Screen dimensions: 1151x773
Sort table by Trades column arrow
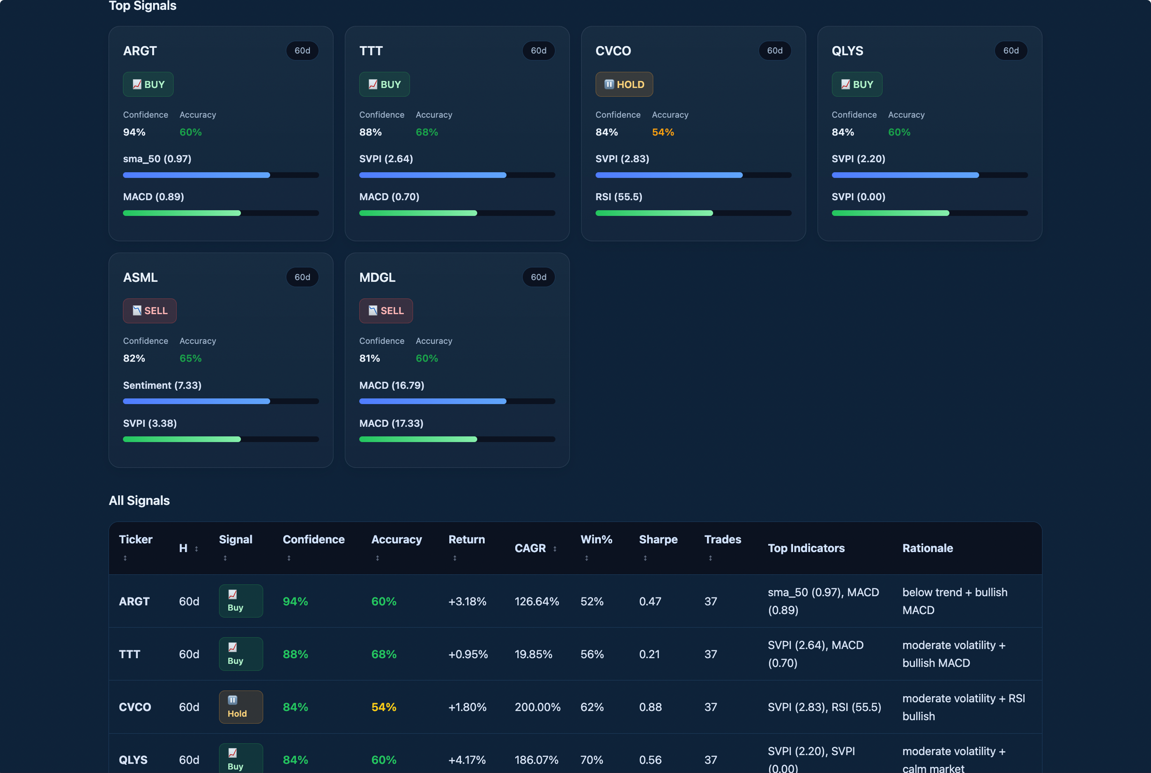click(x=710, y=558)
